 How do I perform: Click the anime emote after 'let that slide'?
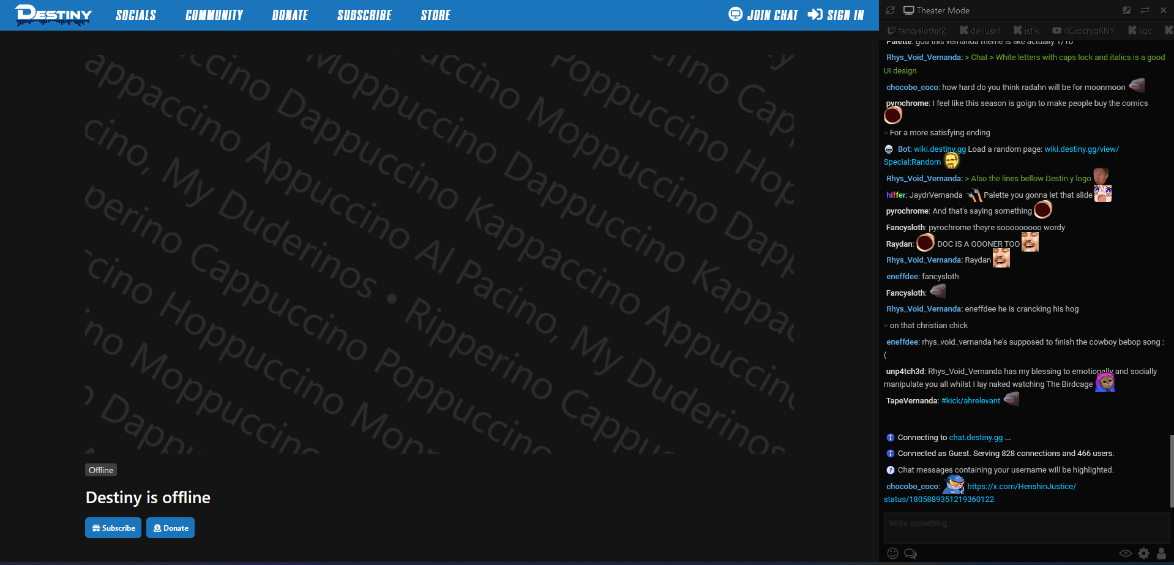pos(1103,193)
